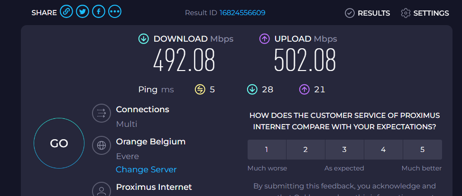This screenshot has height=196, width=462.
Task: Click the Connections multi icon
Action: 101,113
